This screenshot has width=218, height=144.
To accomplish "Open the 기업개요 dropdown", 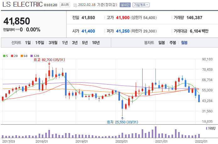I will pos(141,5).
